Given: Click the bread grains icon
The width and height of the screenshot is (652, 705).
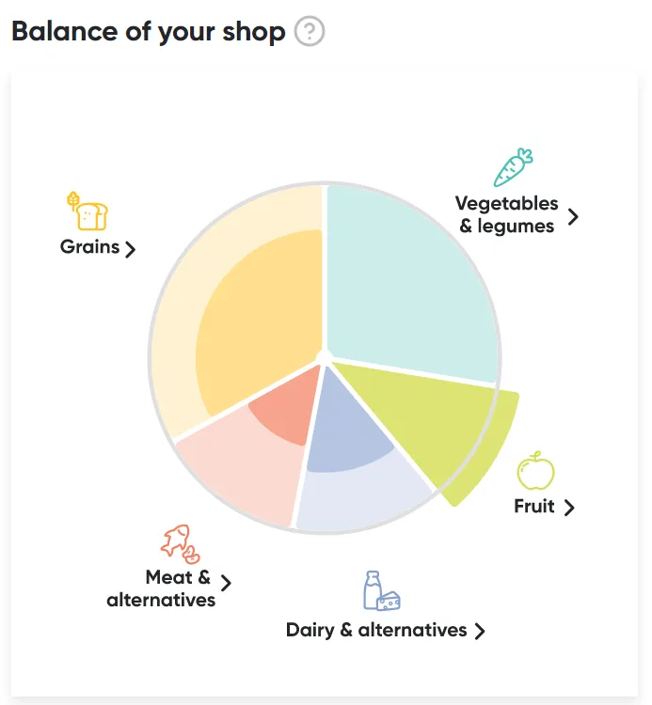Looking at the screenshot, I should coord(87,211).
